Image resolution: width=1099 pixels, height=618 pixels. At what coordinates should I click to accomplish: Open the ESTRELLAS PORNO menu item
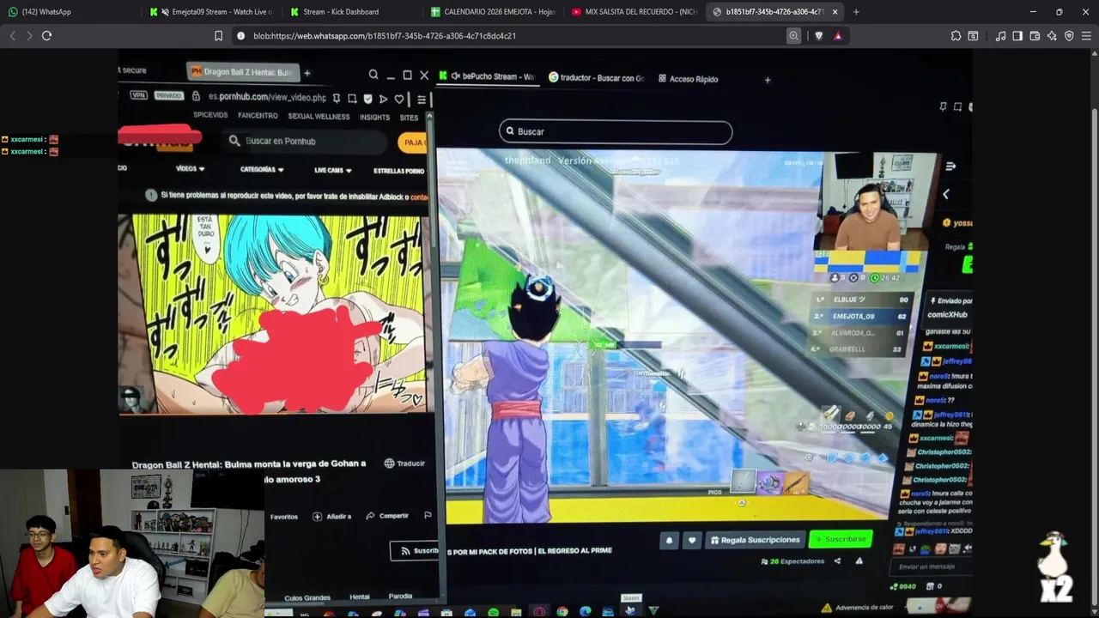[398, 171]
